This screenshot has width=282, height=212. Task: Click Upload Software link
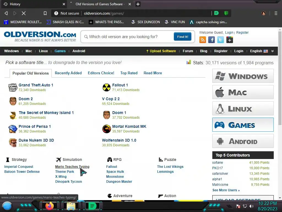click(x=161, y=51)
